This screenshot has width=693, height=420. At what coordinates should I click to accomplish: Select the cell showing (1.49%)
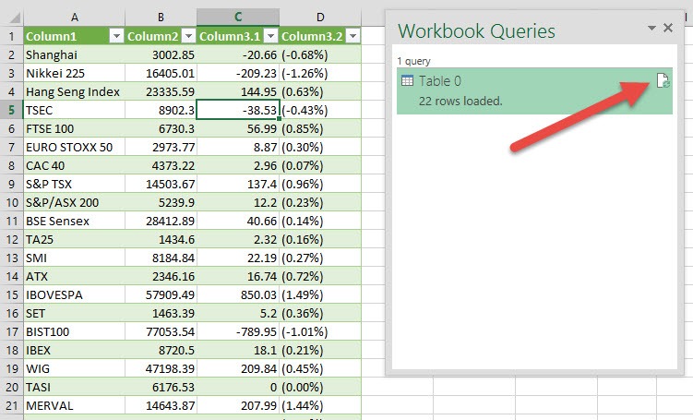[x=320, y=294]
